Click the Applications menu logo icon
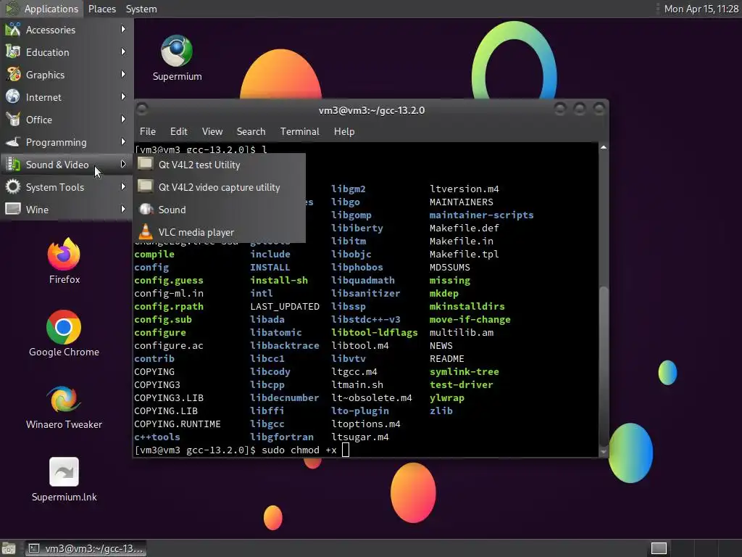 (x=12, y=9)
